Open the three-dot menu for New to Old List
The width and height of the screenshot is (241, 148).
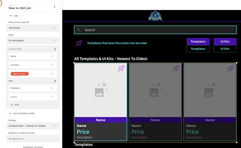pos(54,7)
